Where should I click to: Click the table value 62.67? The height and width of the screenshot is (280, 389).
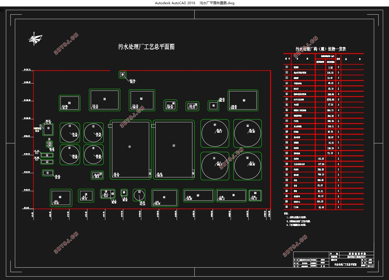pos(320,186)
